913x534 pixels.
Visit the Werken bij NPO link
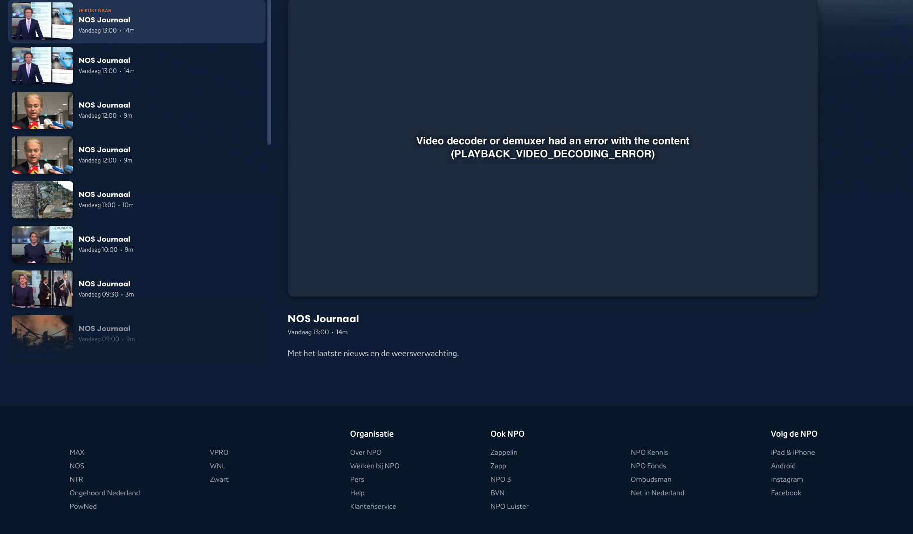click(375, 466)
